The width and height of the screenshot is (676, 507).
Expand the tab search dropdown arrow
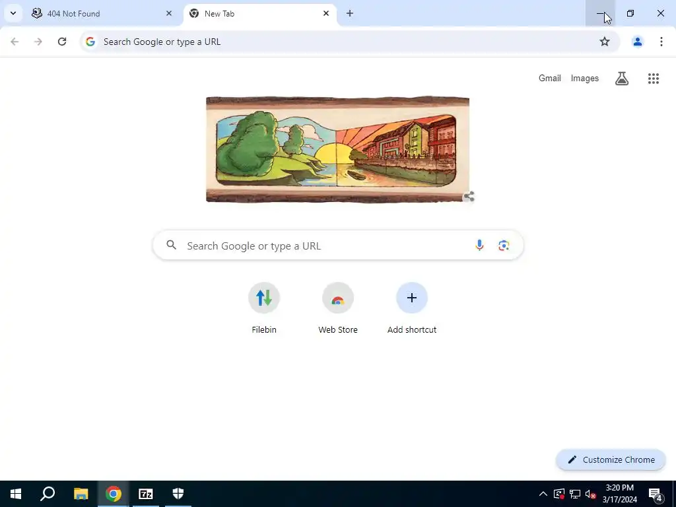point(13,13)
